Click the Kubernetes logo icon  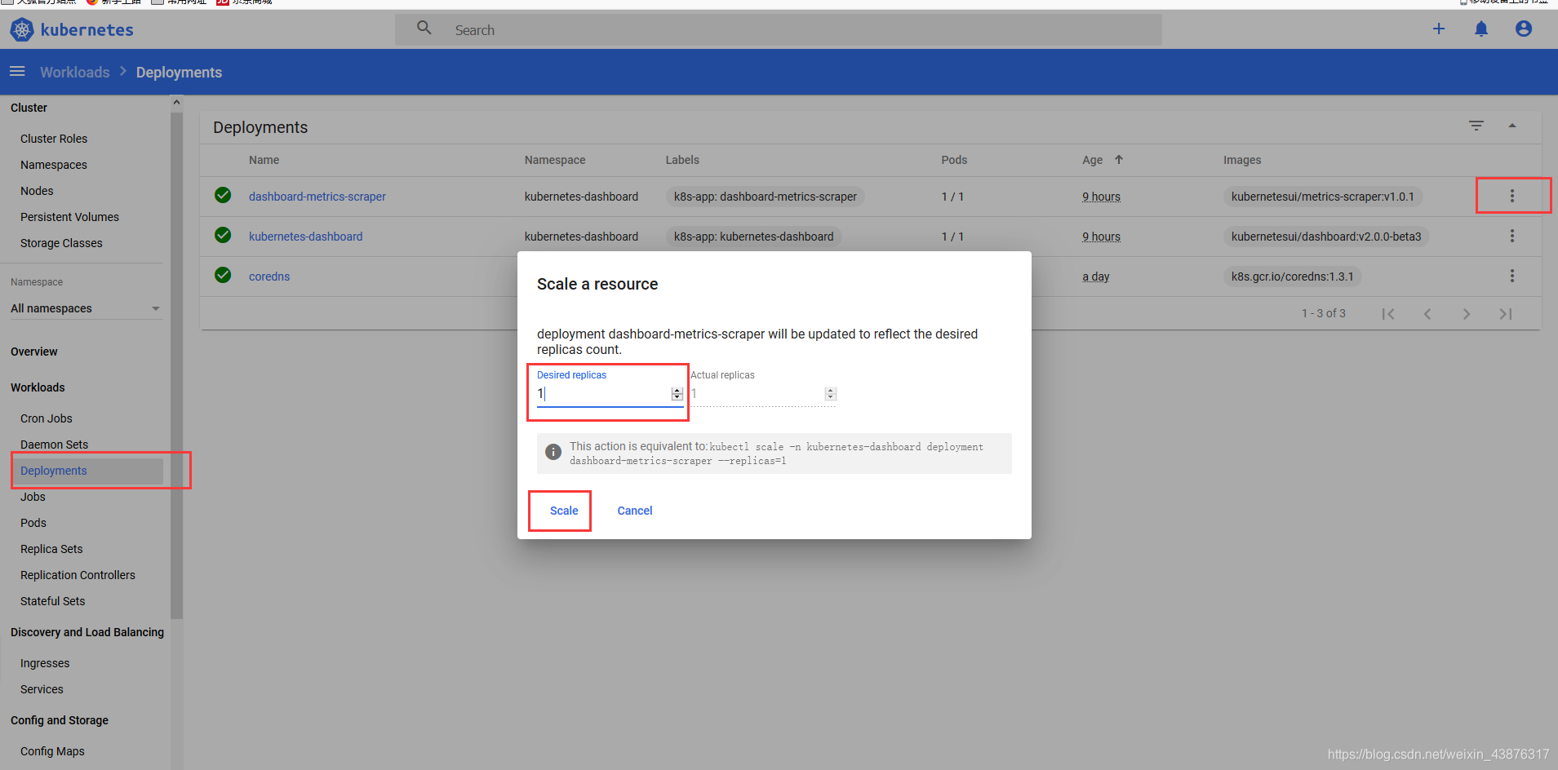[x=22, y=30]
